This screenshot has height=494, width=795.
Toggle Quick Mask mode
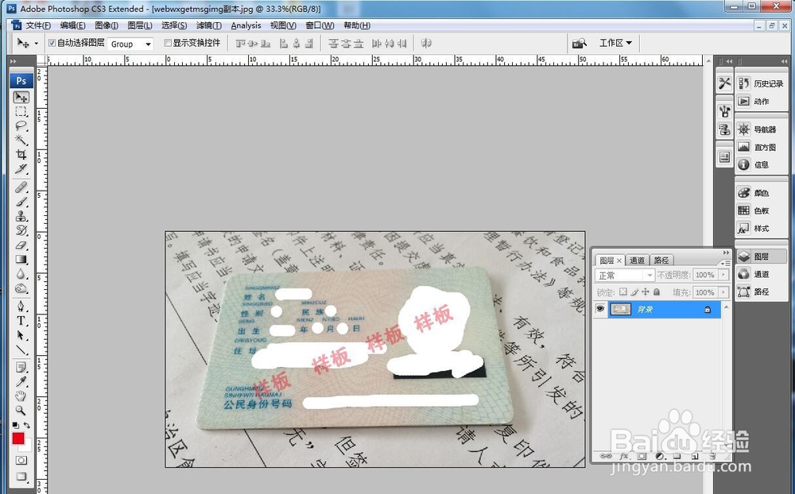[x=21, y=460]
